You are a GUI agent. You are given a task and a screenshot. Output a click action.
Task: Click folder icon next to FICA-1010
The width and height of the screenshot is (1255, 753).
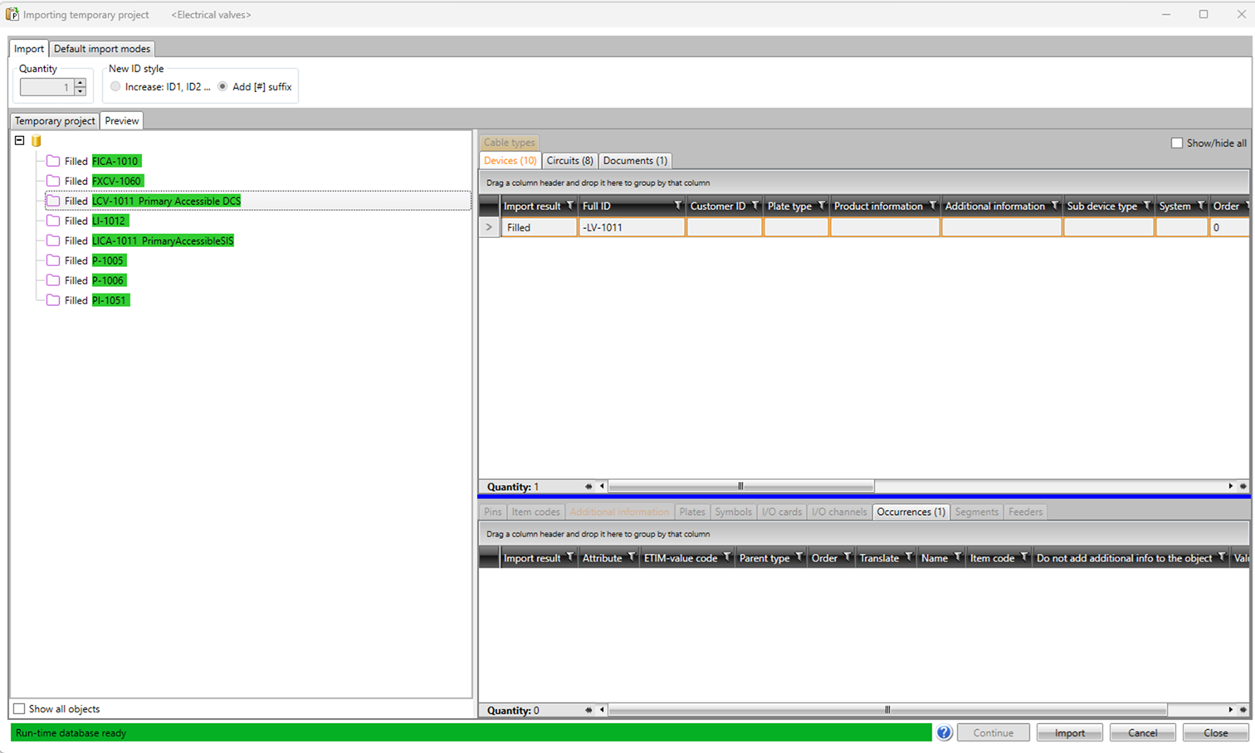(53, 161)
